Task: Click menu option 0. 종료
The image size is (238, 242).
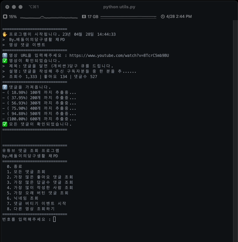Action: 15,167
